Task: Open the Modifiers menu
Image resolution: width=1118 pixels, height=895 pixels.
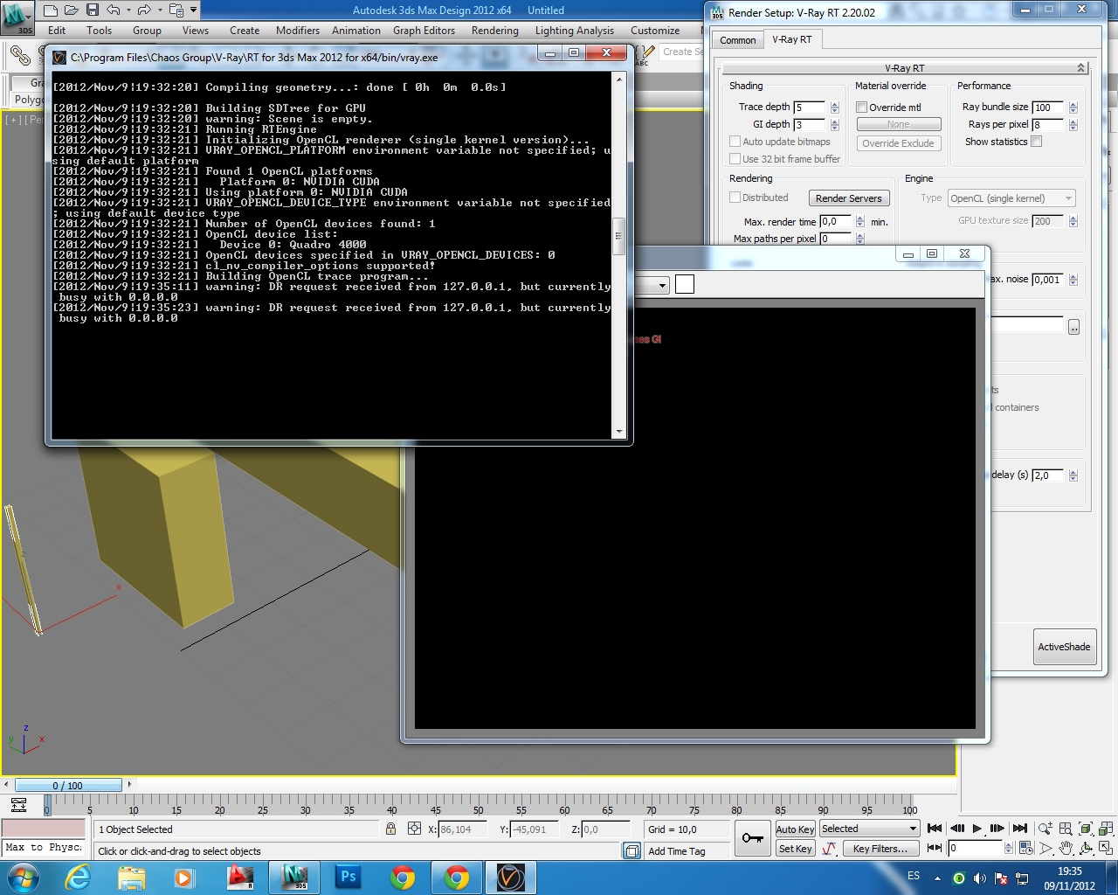Action: pos(298,31)
